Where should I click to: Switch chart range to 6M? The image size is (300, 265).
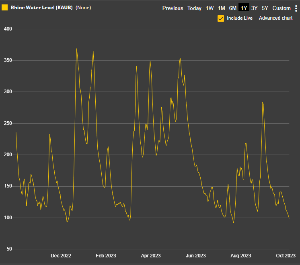233,8
